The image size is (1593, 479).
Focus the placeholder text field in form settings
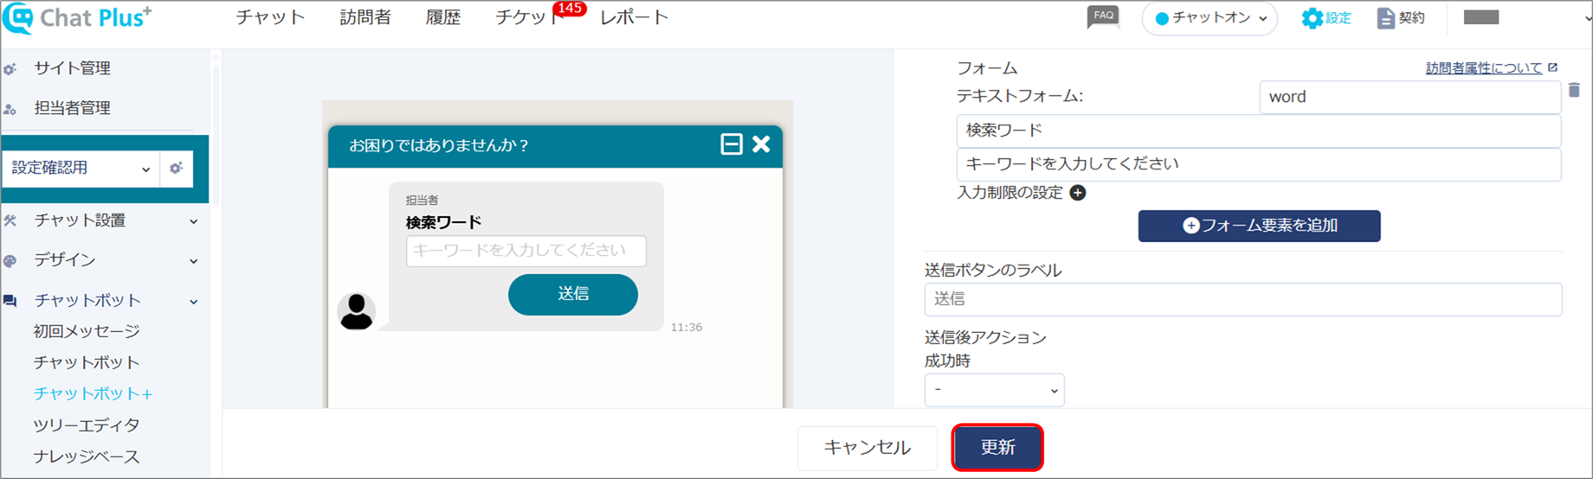click(x=1258, y=164)
